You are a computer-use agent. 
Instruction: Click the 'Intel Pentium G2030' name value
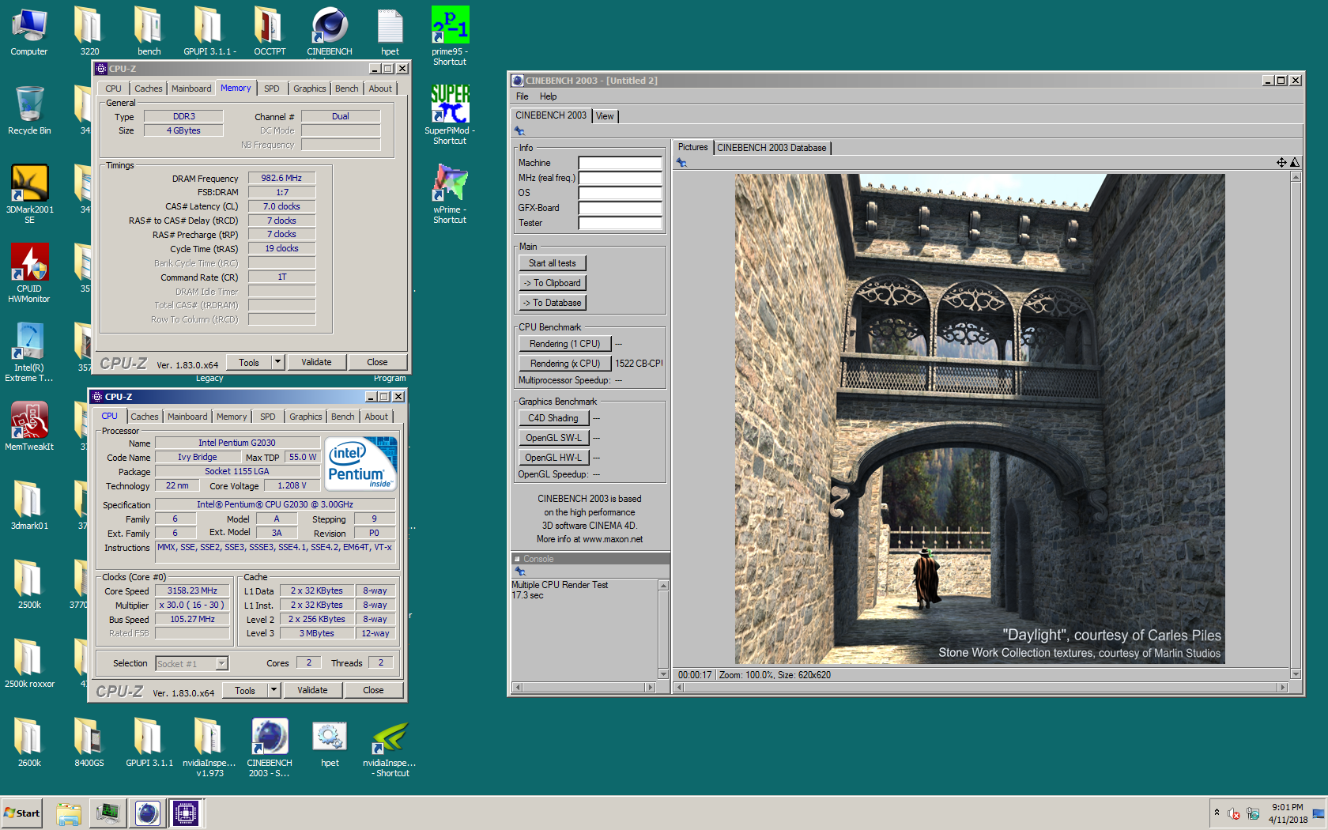tap(237, 443)
